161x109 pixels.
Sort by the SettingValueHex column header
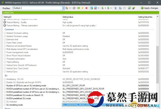click(x=146, y=17)
